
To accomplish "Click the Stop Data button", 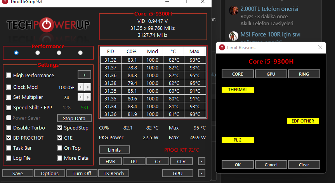I will [x=74, y=118].
